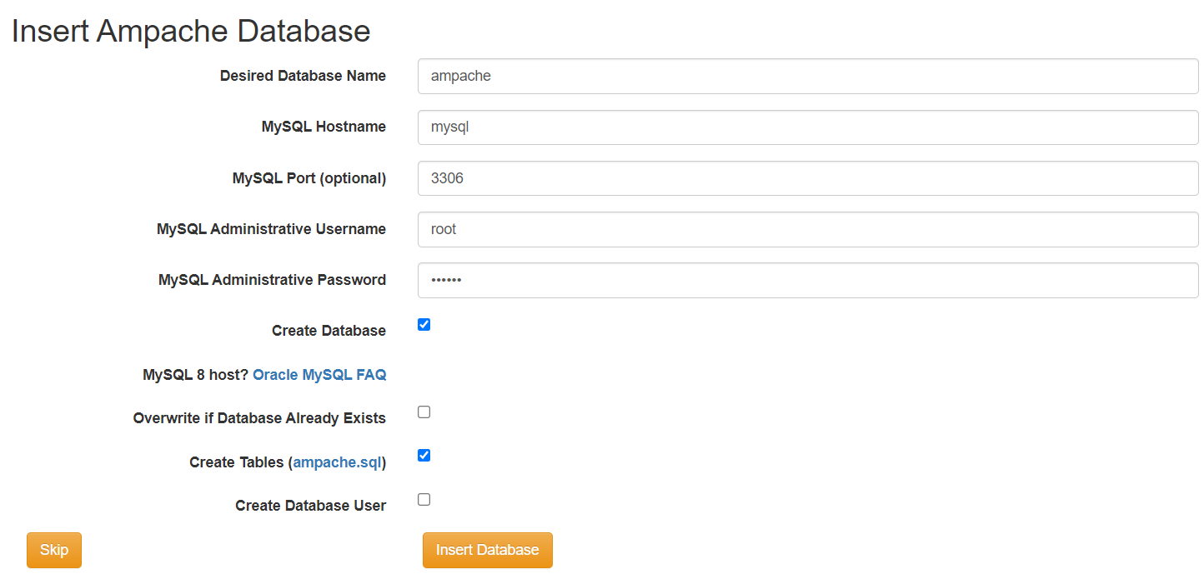Viewport: 1204px width, 574px height.
Task: Click the MySQL 8 host? text
Action: tap(196, 375)
